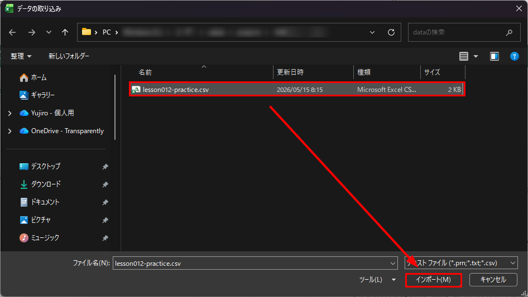
Task: Click the folder icon in address bar
Action: pos(87,32)
